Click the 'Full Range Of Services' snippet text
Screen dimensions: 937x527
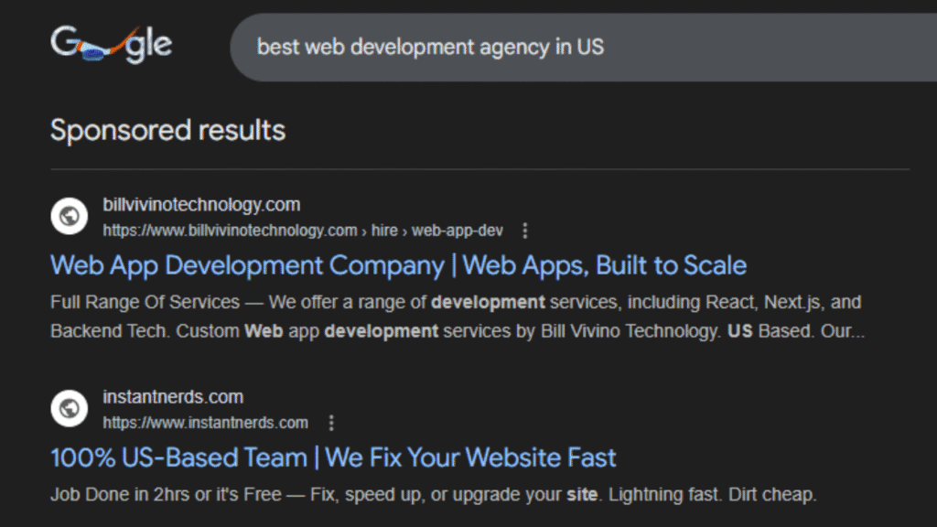click(x=145, y=302)
